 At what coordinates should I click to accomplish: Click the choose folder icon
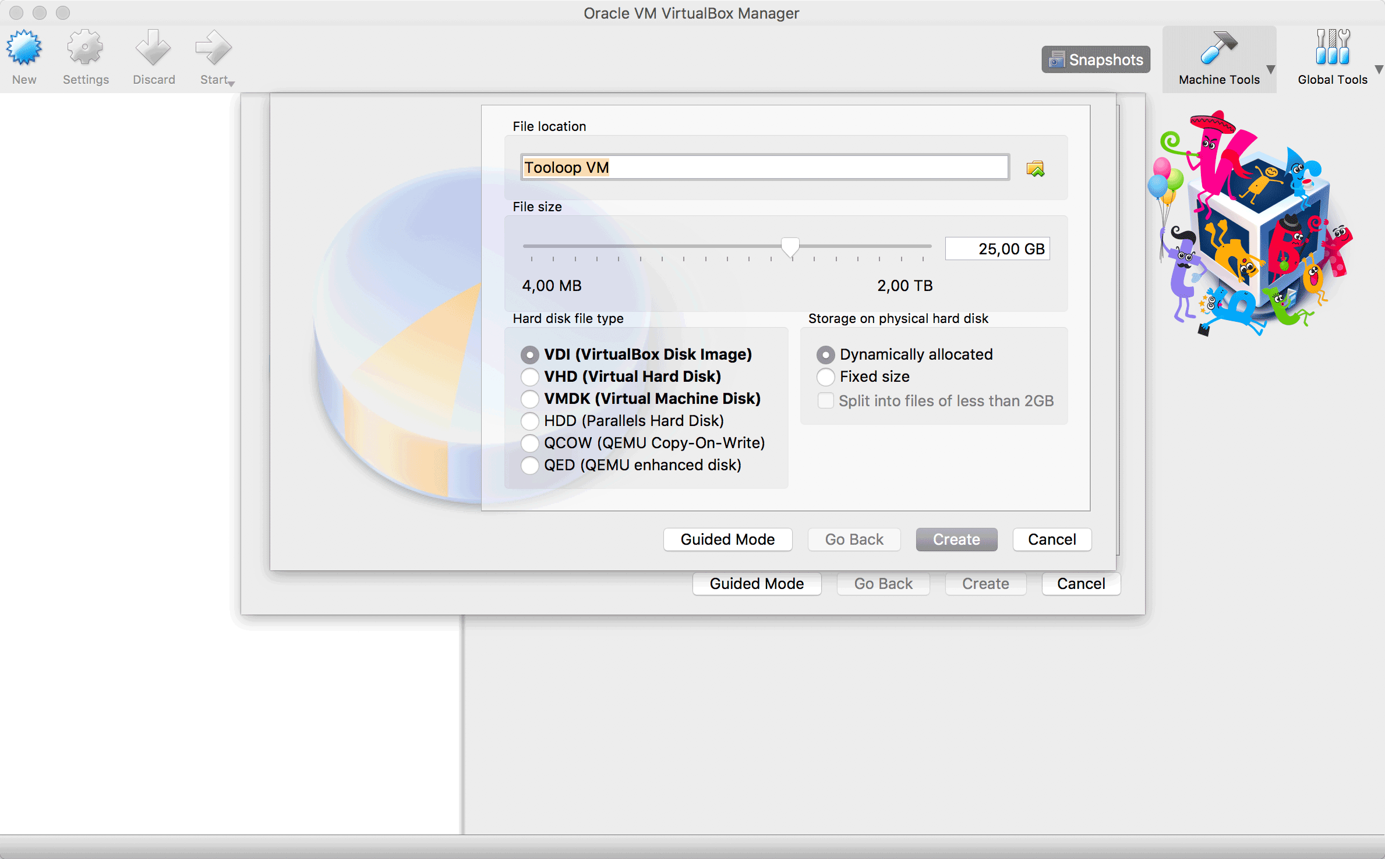pyautogui.click(x=1036, y=169)
